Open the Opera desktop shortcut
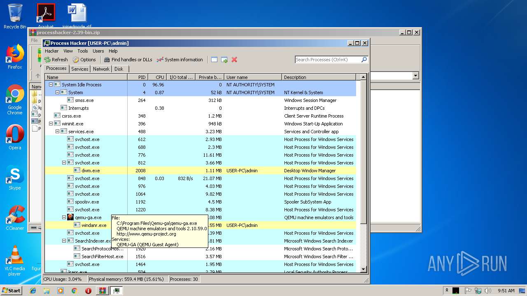Screen dimensions: 527x296 [15, 137]
